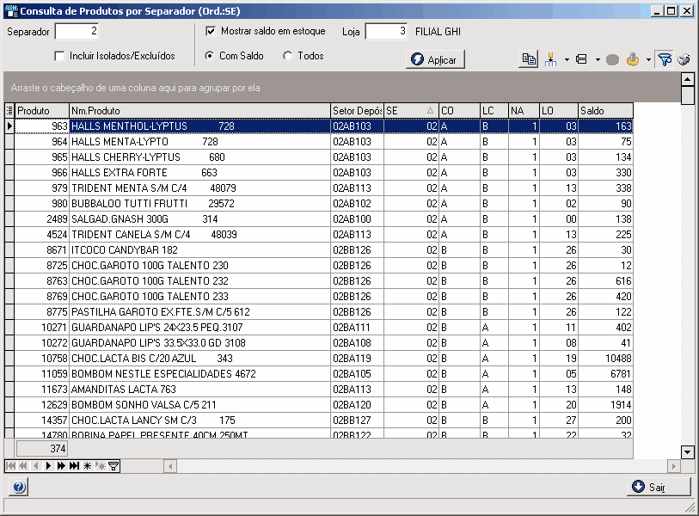Click the horizontal scrollbar left arrow

tap(170, 466)
